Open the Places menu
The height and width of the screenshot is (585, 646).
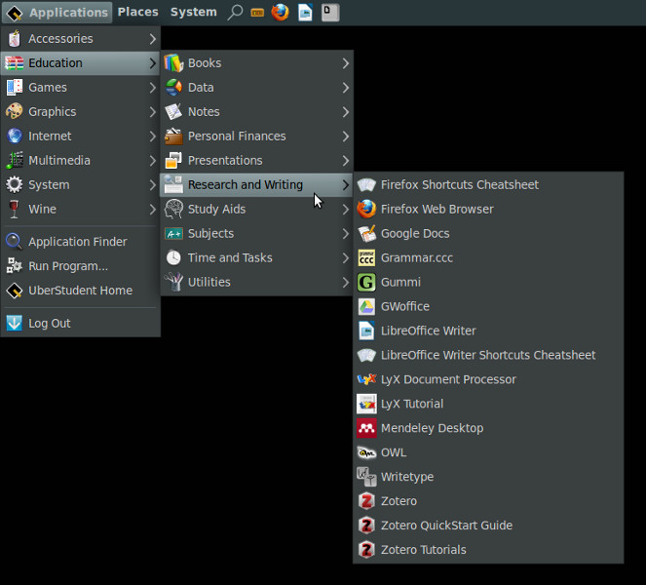tap(137, 12)
